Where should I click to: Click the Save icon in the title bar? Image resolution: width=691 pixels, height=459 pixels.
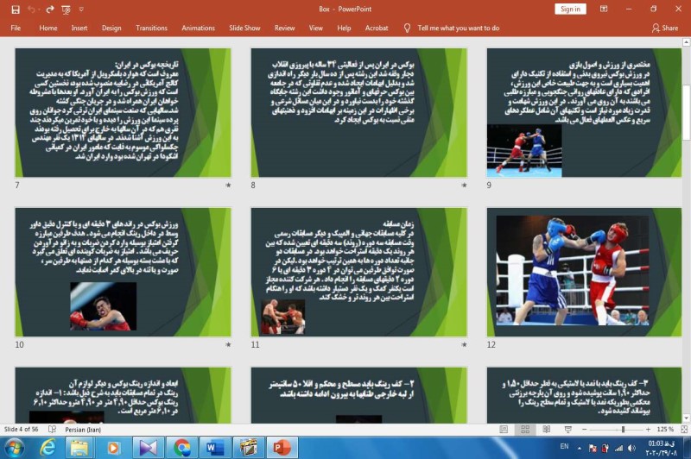pyautogui.click(x=15, y=9)
